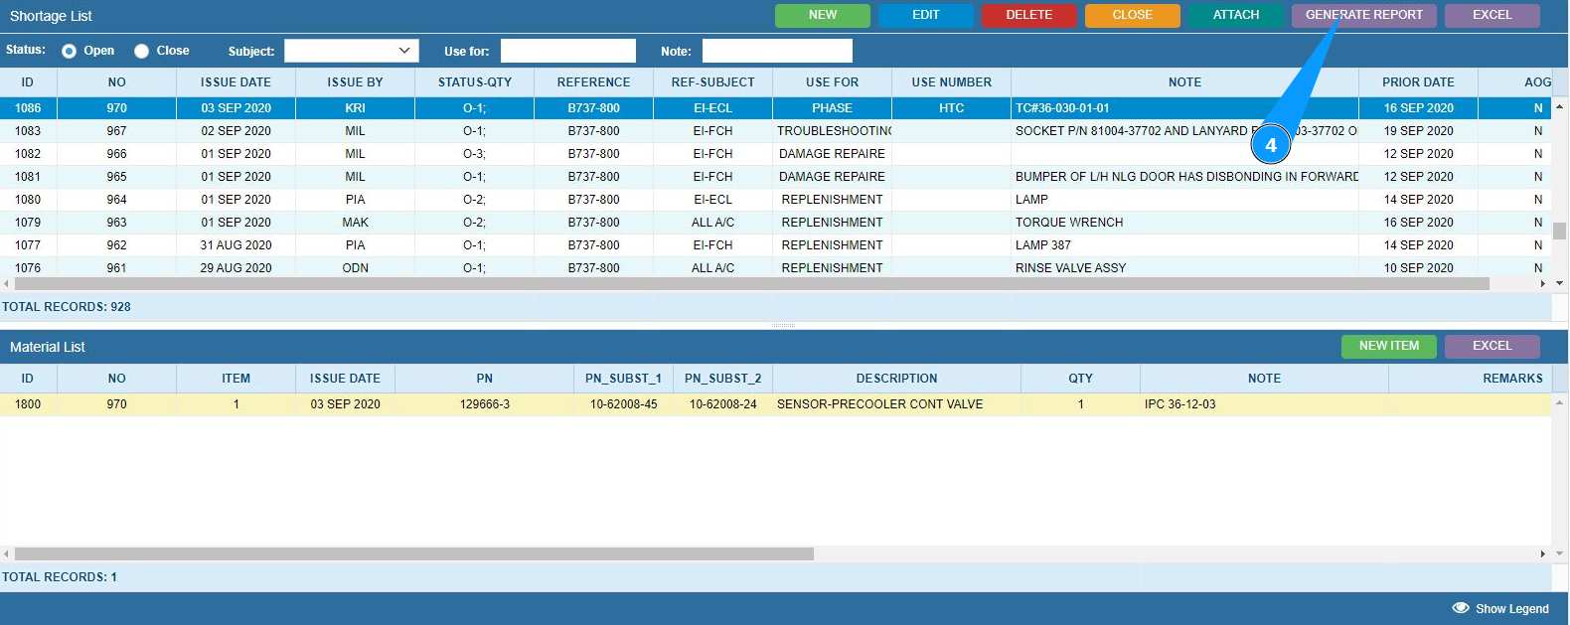Click the EDIT button
Screen dimensions: 1570x625
[926, 15]
